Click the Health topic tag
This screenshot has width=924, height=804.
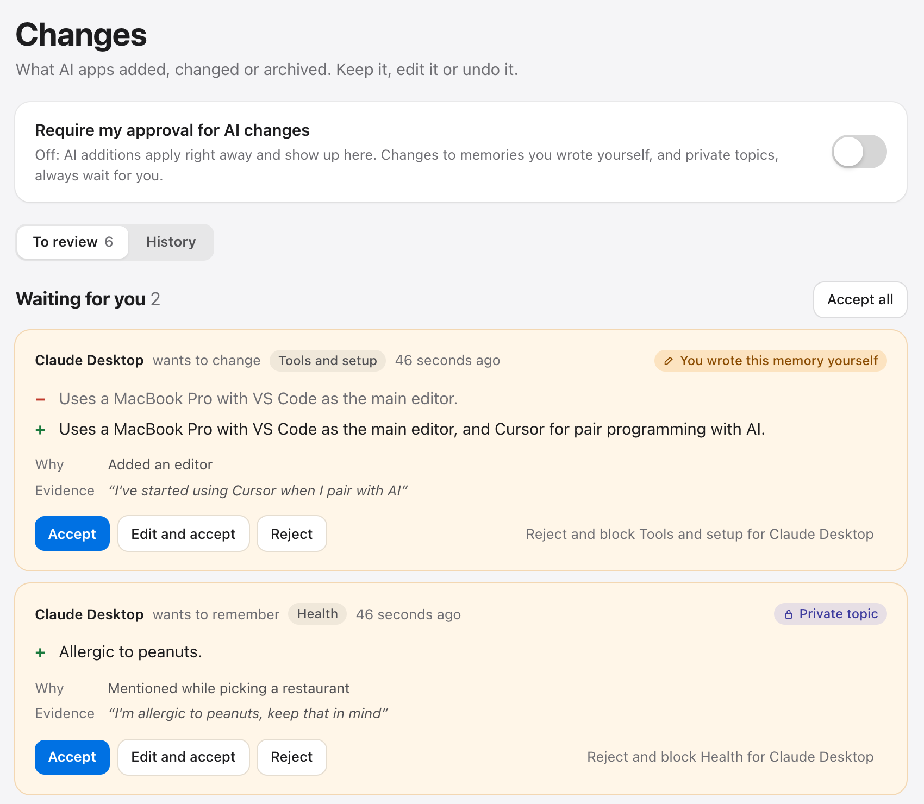317,614
